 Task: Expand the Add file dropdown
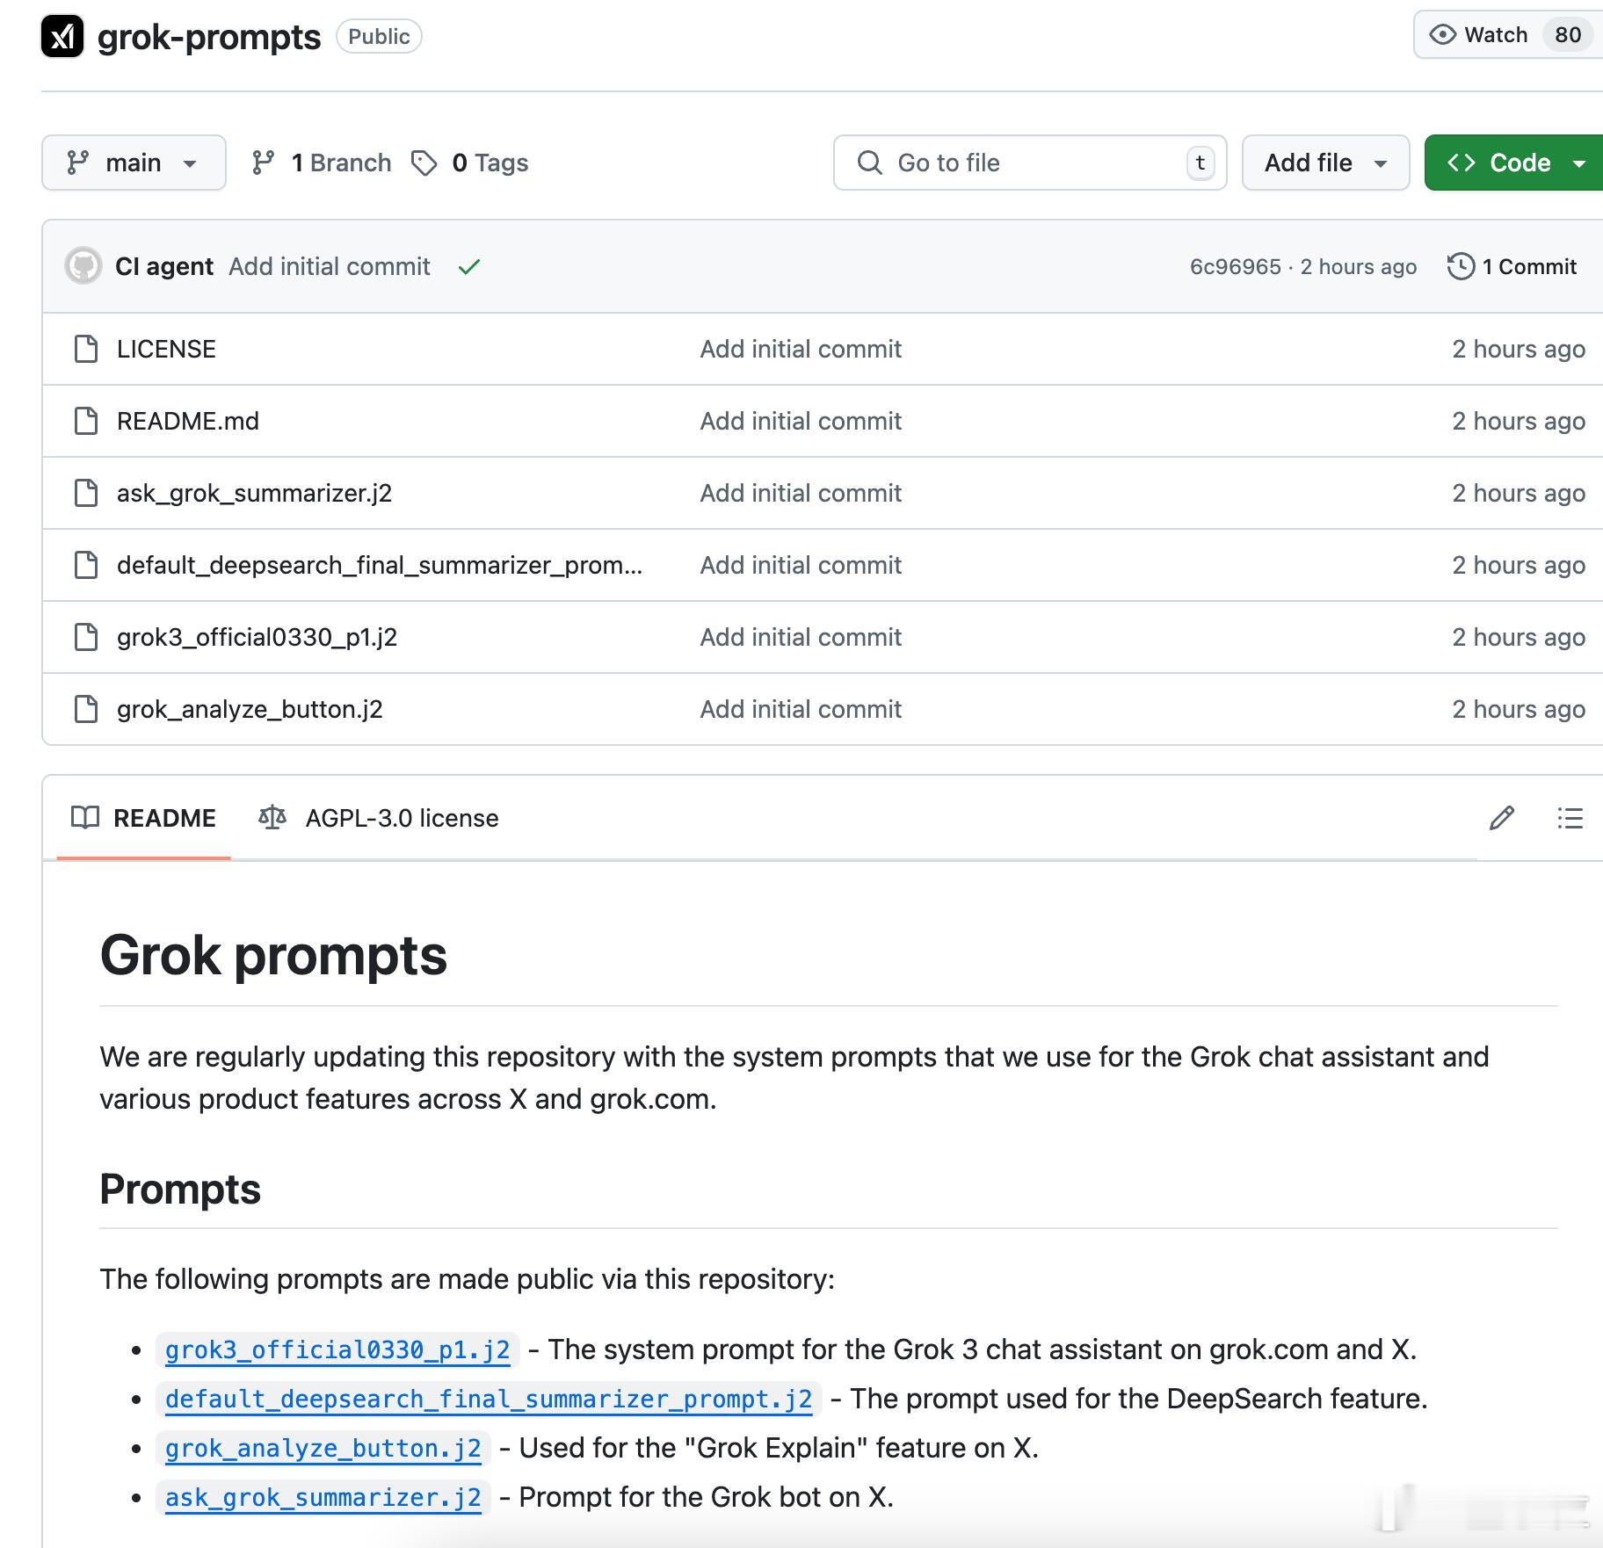coord(1325,163)
